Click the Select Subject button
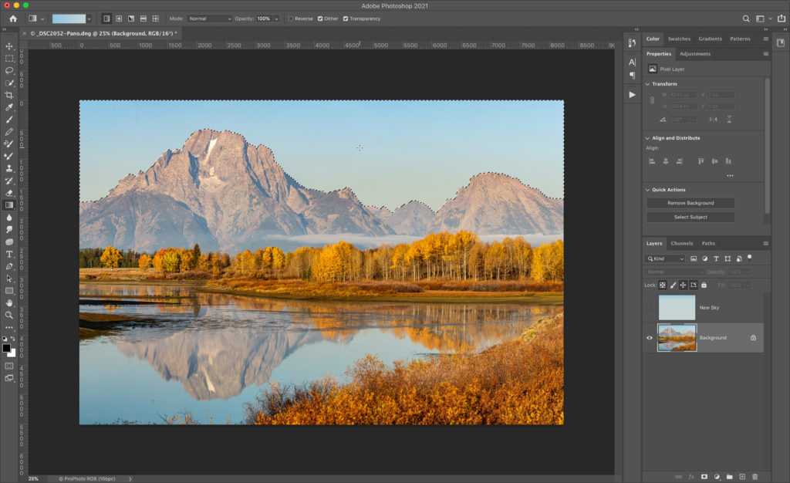790x483 pixels. [690, 218]
